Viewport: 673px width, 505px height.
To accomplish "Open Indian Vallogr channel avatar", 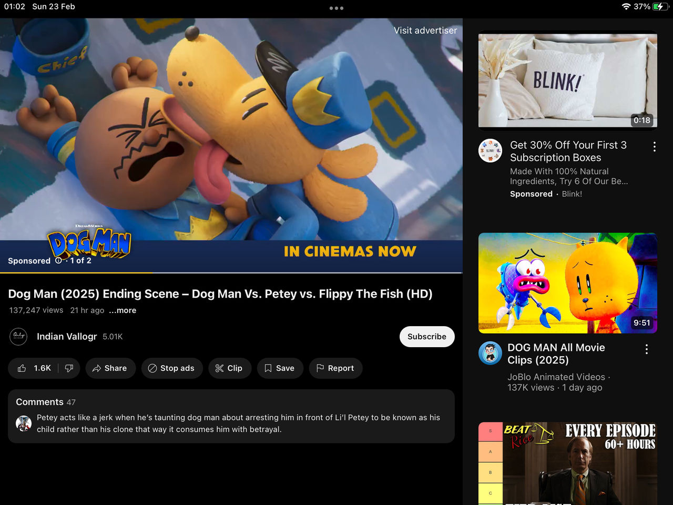I will 19,336.
